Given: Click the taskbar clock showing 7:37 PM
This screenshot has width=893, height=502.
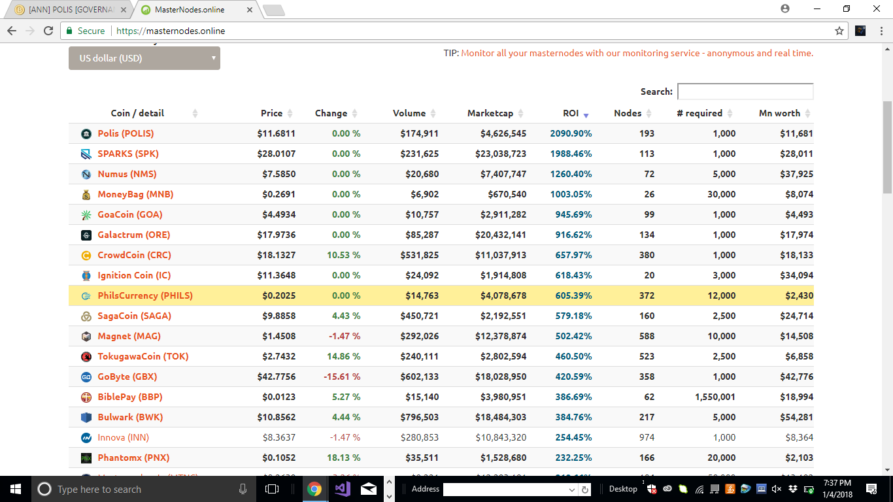Looking at the screenshot, I should [836, 489].
